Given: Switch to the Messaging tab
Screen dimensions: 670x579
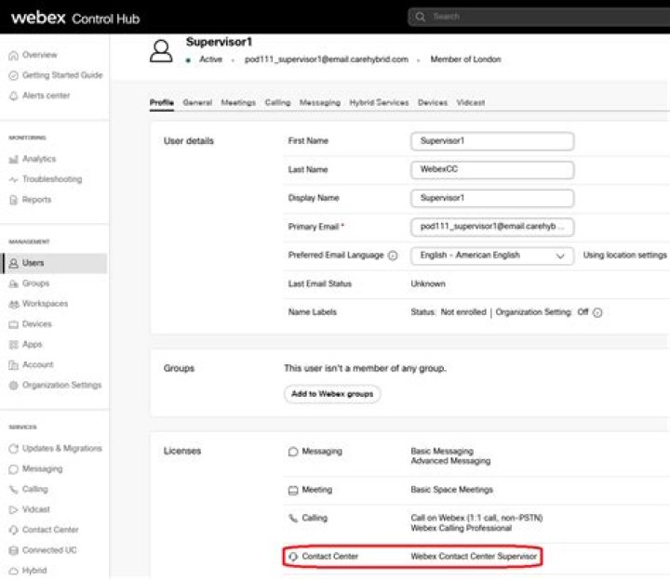Looking at the screenshot, I should point(320,102).
